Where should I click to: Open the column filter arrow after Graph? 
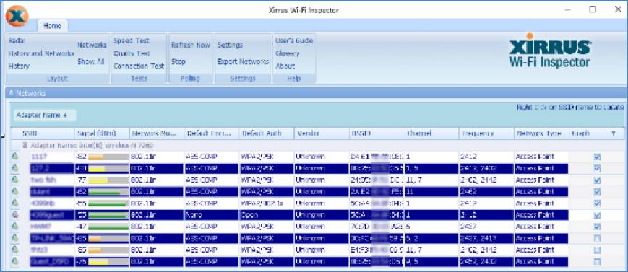click(x=613, y=133)
